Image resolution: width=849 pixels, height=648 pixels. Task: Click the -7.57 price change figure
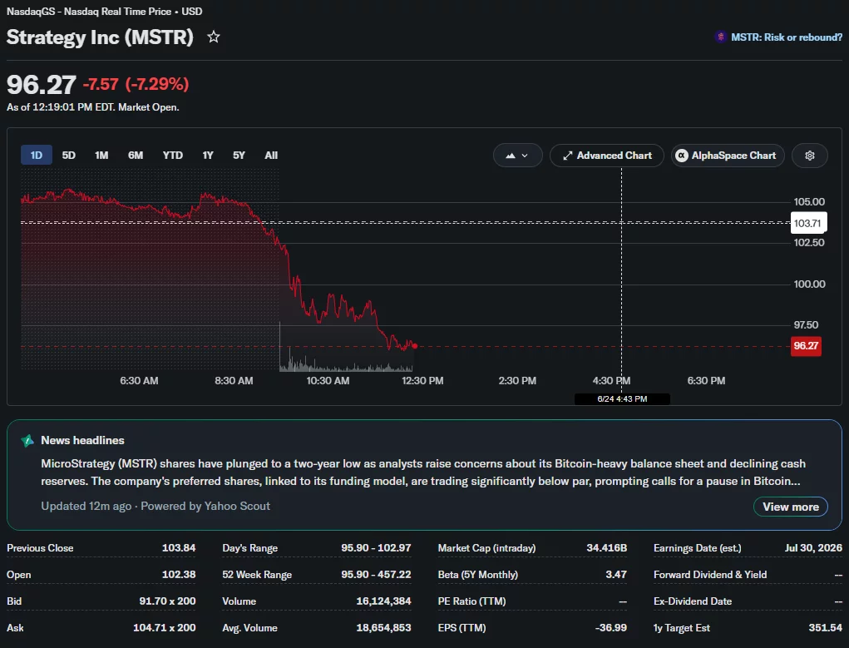pyautogui.click(x=100, y=84)
